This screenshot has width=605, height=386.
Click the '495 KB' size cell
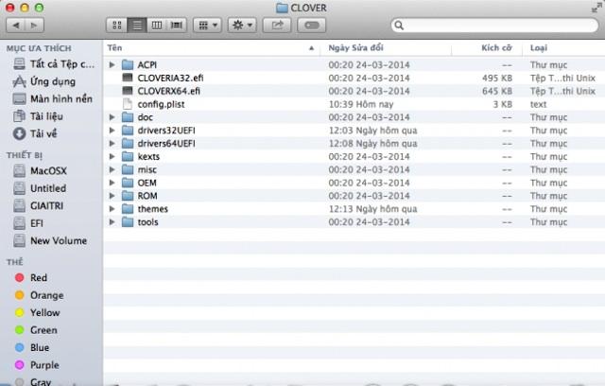coord(497,78)
